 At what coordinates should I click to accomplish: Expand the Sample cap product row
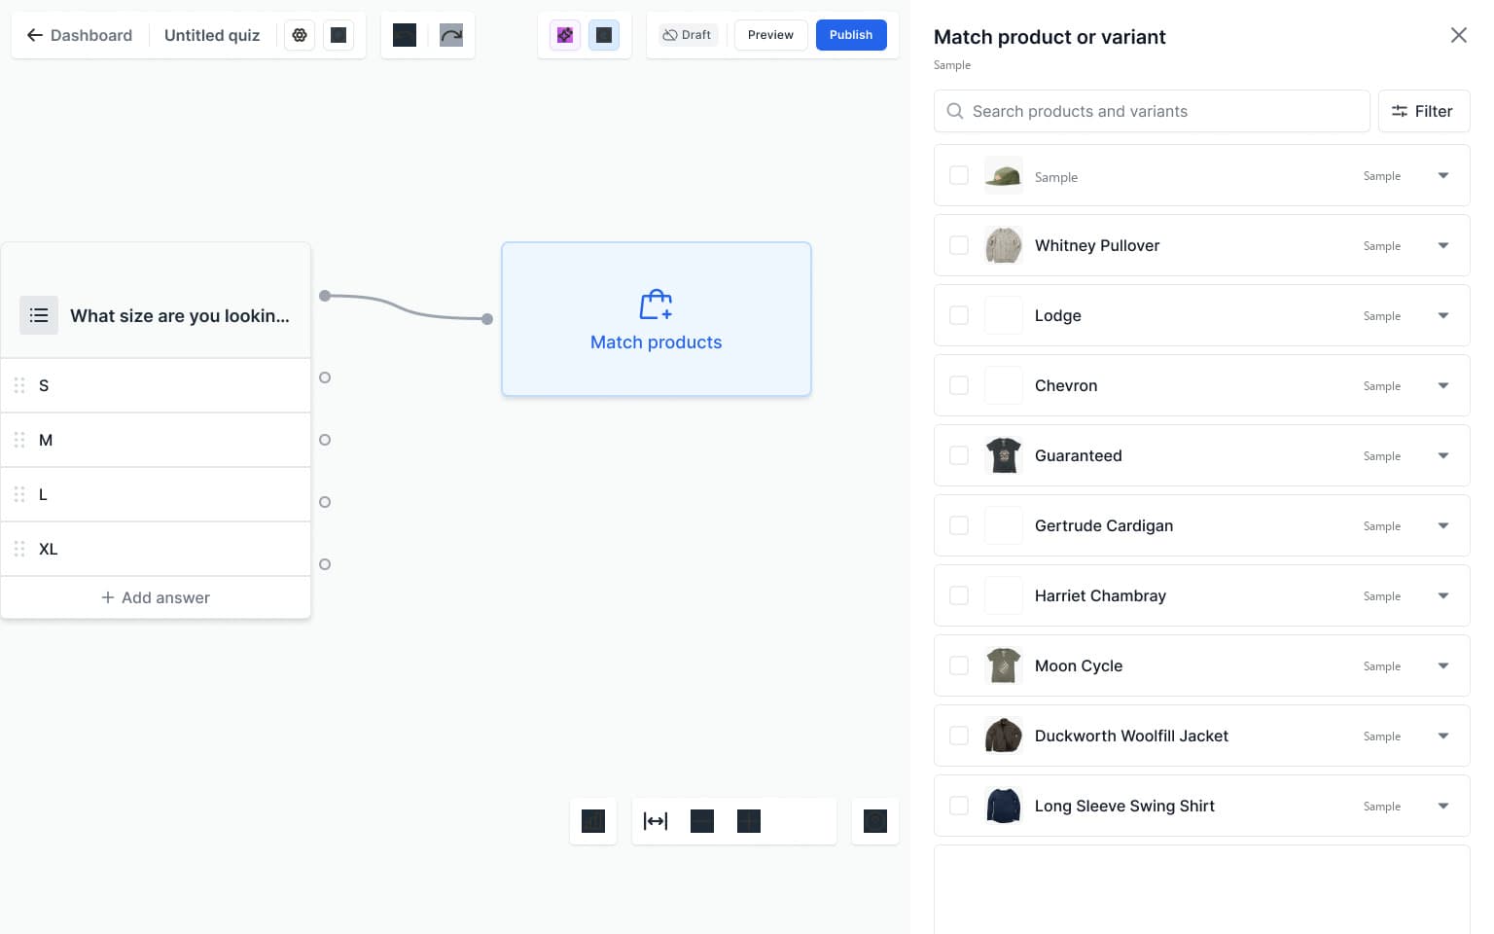(x=1443, y=175)
